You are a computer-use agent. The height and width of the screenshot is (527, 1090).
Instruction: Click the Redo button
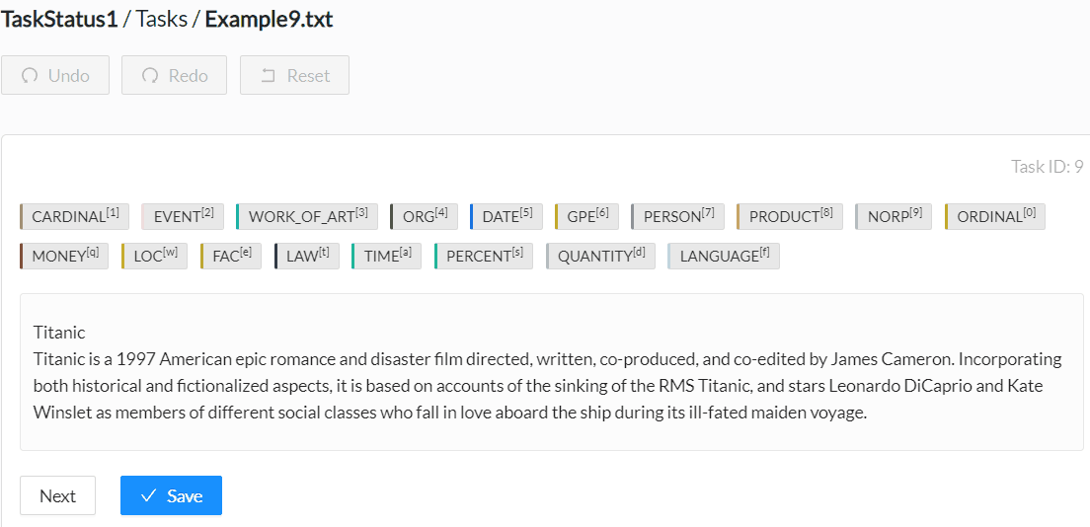tap(174, 75)
